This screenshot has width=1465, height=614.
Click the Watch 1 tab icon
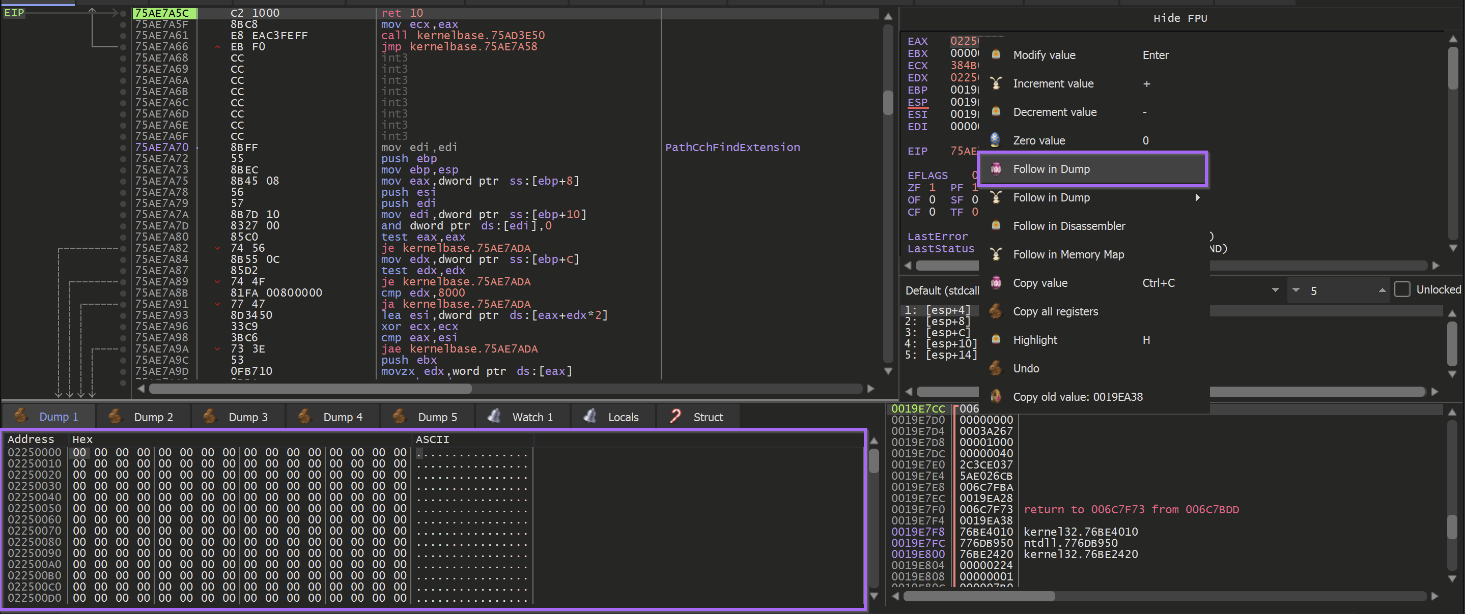[x=494, y=417]
